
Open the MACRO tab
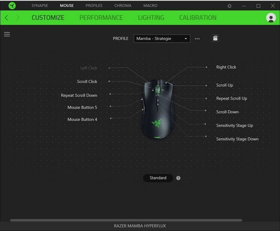pos(150,5)
